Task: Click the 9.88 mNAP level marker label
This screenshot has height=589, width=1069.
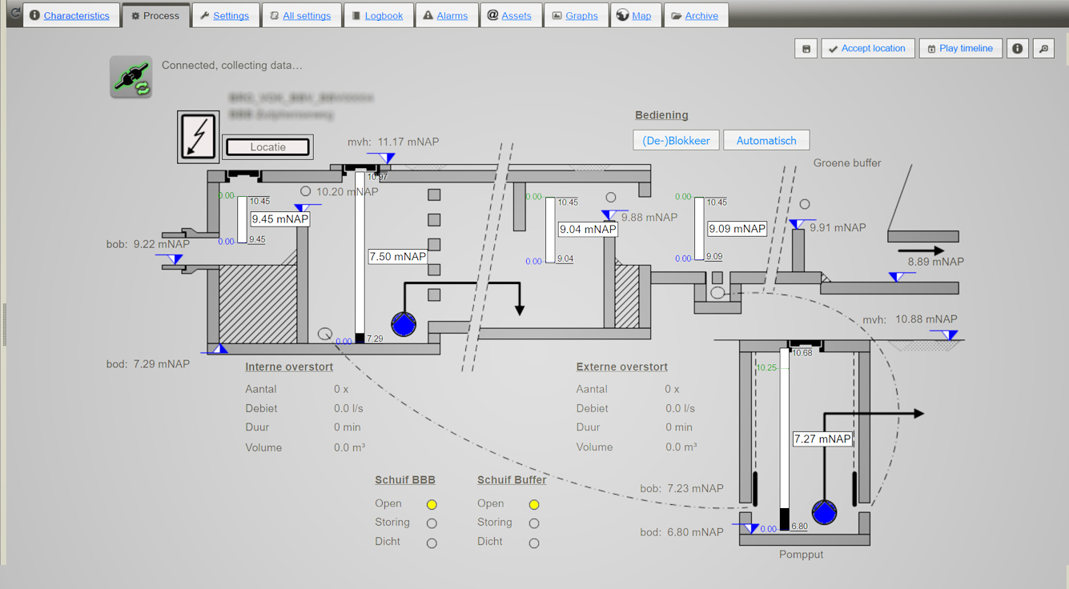Action: (649, 218)
